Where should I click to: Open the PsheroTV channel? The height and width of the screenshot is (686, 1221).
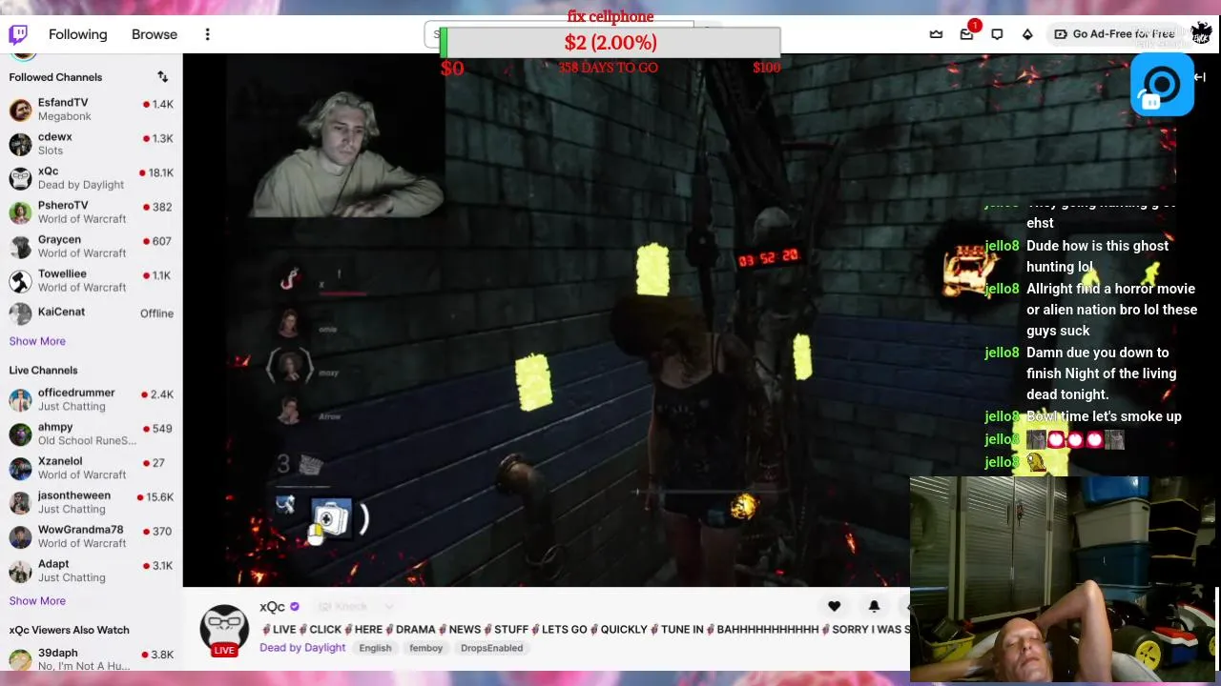[x=91, y=212]
